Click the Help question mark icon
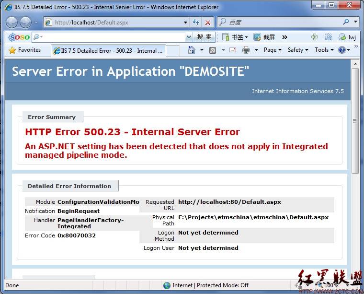Image resolution: width=364 pixels, height=294 pixels. click(341, 50)
